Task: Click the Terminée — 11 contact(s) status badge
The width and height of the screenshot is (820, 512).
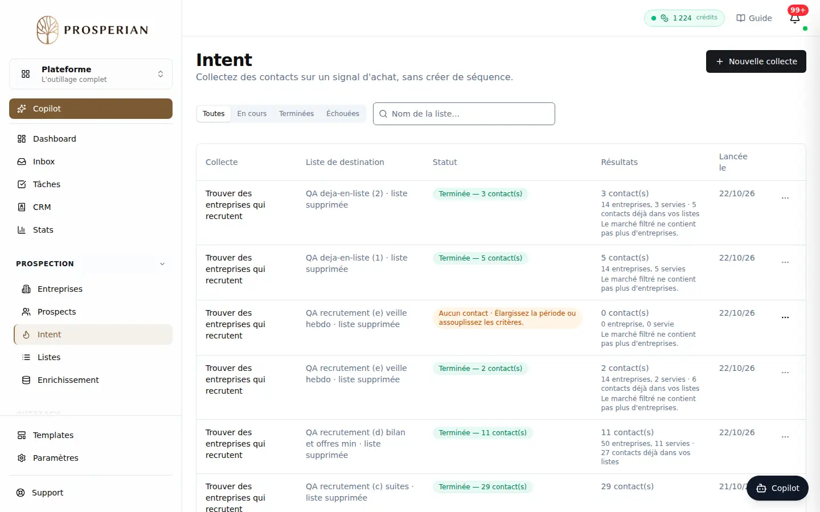Action: (483, 433)
